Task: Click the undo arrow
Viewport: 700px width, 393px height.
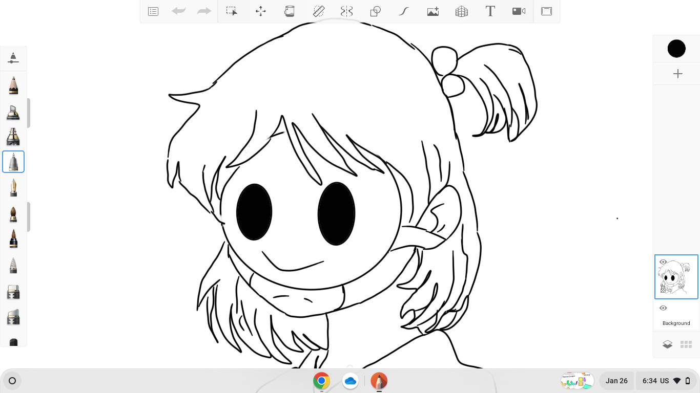Action: [x=179, y=11]
